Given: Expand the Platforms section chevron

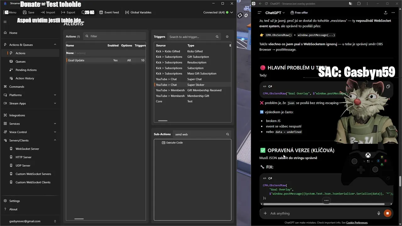Looking at the screenshot, I should [x=55, y=95].
